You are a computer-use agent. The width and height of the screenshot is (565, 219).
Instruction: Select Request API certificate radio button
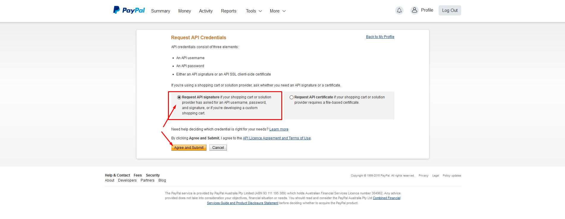(x=291, y=97)
